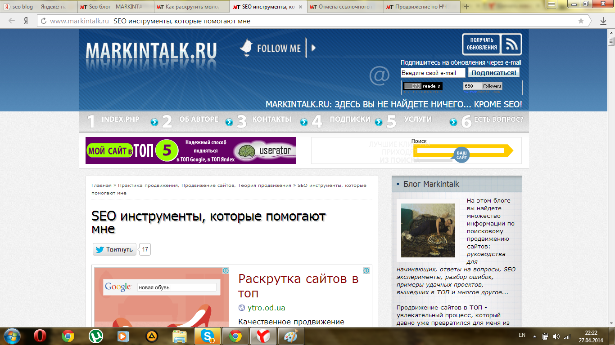615x345 pixels.
Task: Click the page vertical scrollbar thumb
Action: 611,41
